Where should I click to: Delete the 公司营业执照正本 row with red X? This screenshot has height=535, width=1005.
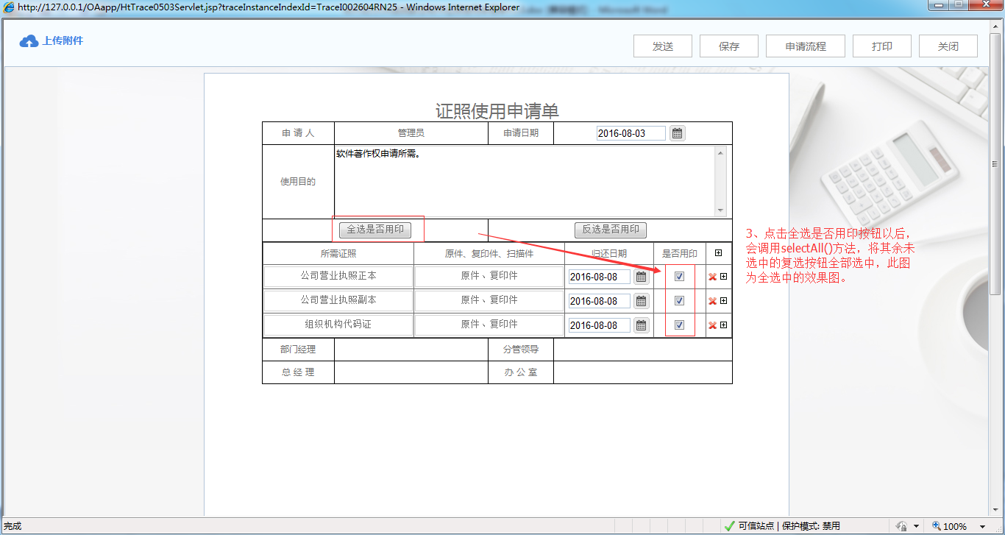(x=712, y=277)
